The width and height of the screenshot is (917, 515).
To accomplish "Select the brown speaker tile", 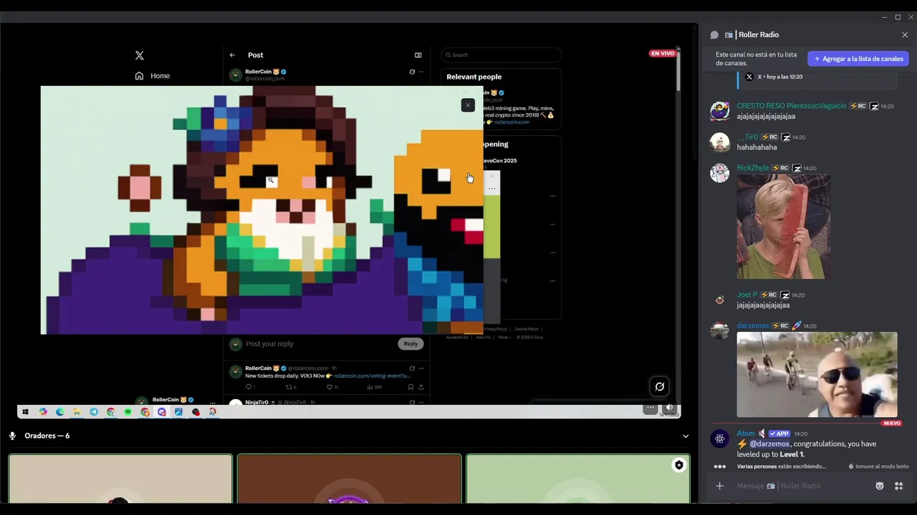I will [x=349, y=478].
